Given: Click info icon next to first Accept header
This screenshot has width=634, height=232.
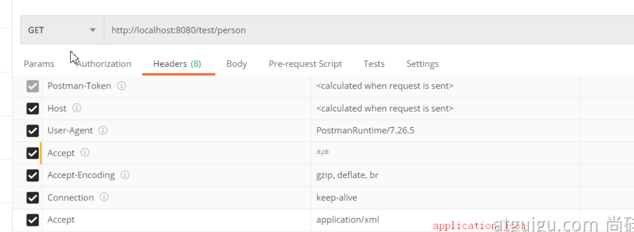Looking at the screenshot, I should coord(85,153).
